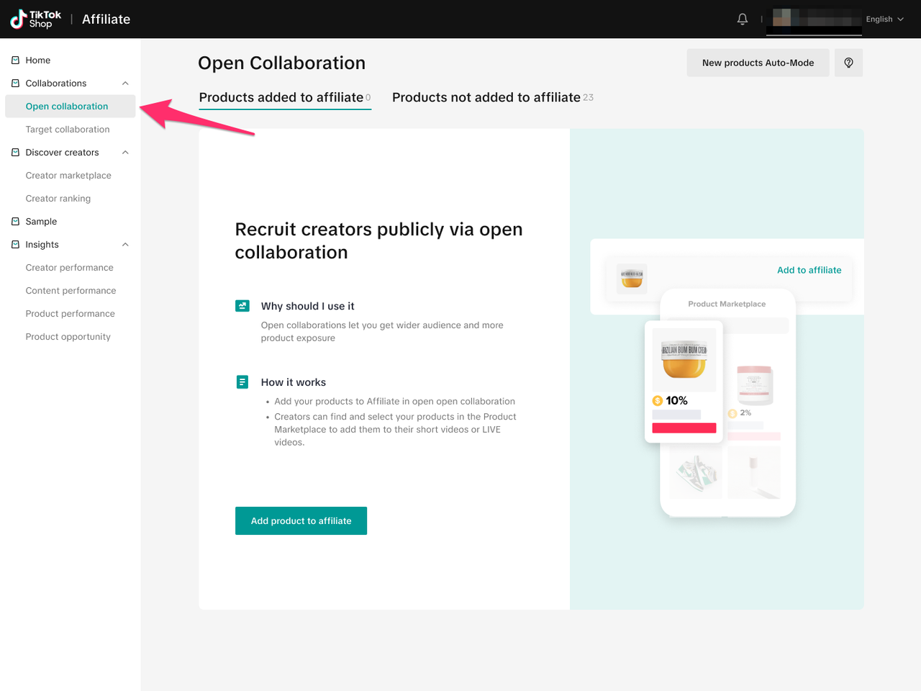
Task: Open the English language dropdown
Action: 884,19
